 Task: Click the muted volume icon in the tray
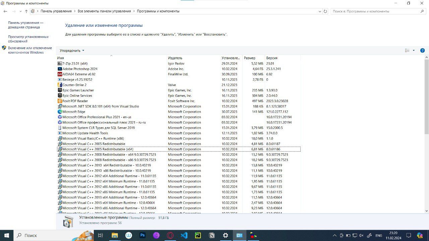click(362, 235)
